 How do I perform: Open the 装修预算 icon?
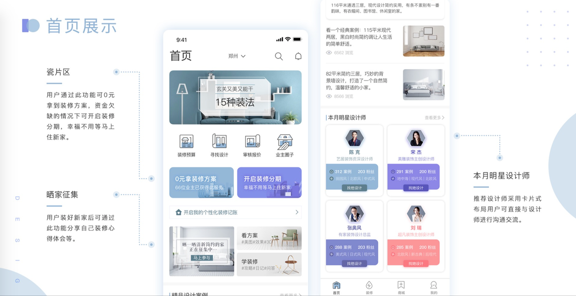pos(186,141)
